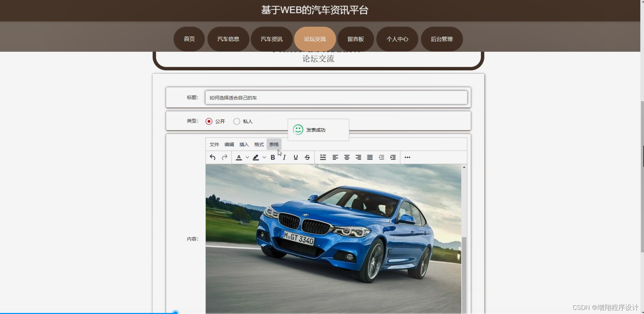The image size is (644, 314).
Task: Expand the overflow toolbar menu with three dots
Action: coord(407,157)
